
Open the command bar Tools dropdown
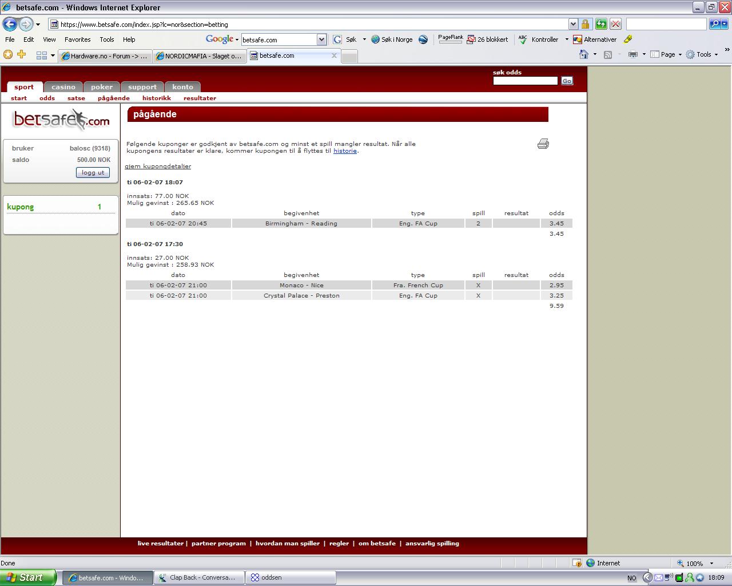[x=702, y=54]
